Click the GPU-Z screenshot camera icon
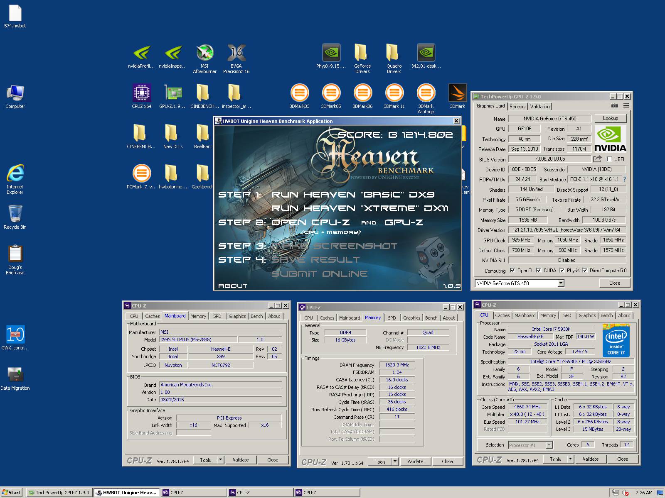The height and width of the screenshot is (498, 665). tap(615, 106)
